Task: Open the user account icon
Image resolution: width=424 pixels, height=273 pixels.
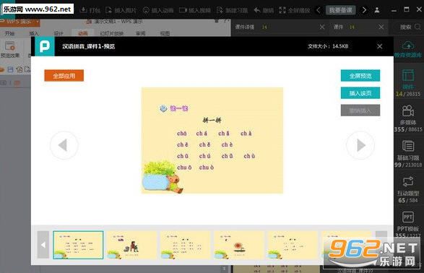Action: tap(376, 10)
